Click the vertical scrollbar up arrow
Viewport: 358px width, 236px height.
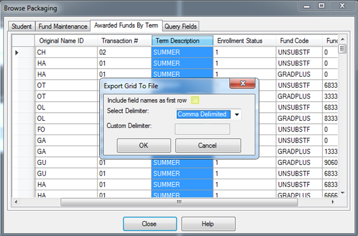pos(343,40)
